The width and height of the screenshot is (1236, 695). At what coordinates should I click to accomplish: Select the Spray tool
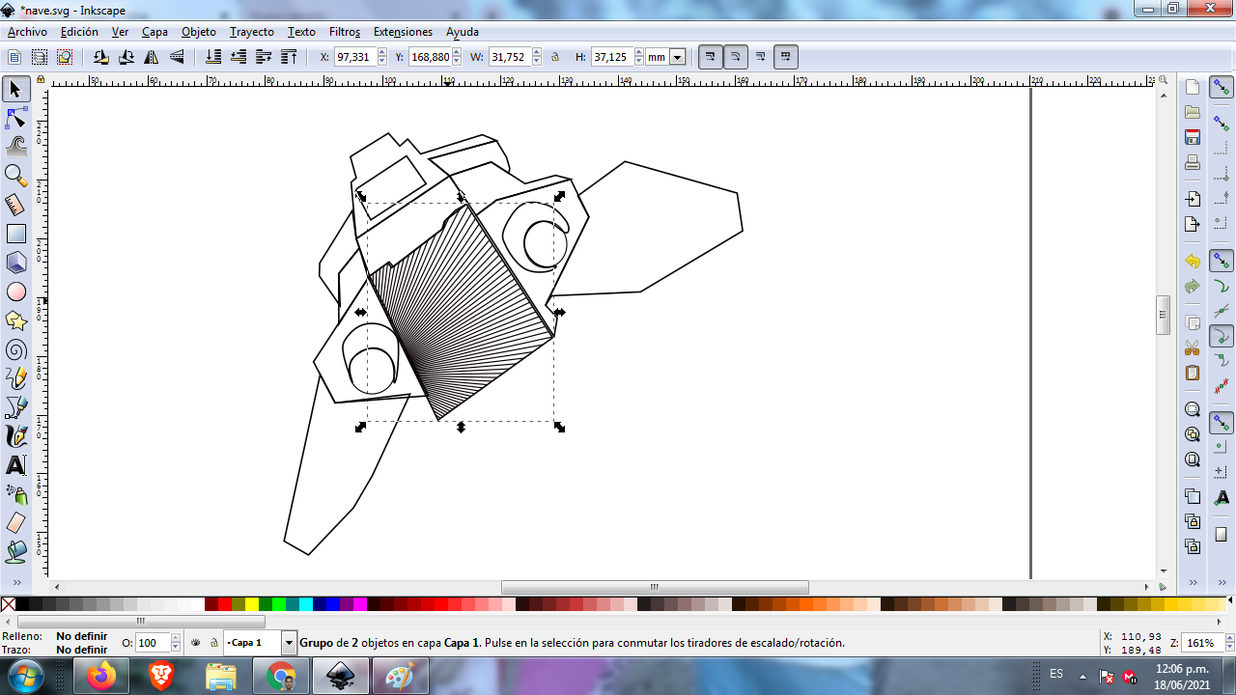point(15,494)
